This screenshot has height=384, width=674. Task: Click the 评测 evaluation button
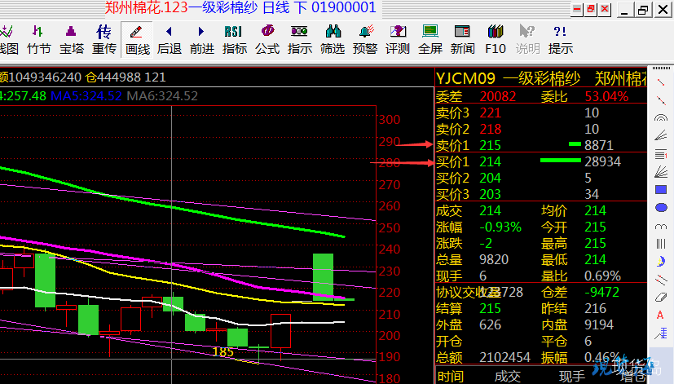tap(397, 38)
